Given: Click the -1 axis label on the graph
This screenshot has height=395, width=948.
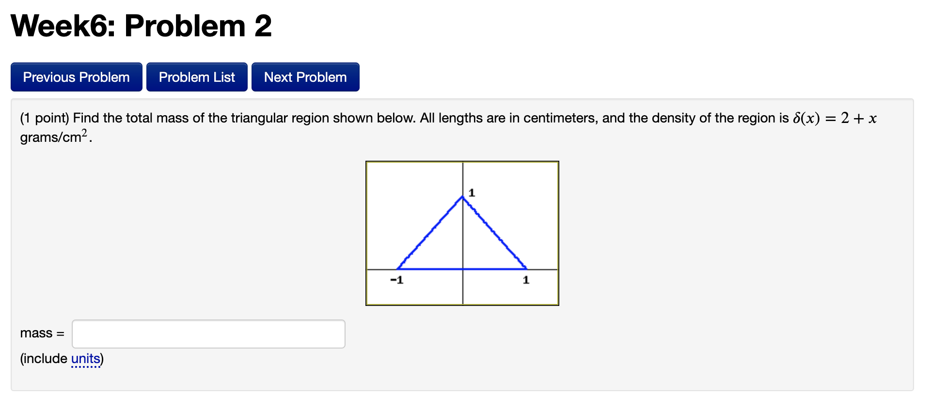Looking at the screenshot, I should pyautogui.click(x=396, y=280).
